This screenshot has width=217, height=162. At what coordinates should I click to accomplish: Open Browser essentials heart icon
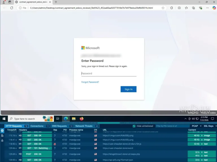[x=201, y=8]
